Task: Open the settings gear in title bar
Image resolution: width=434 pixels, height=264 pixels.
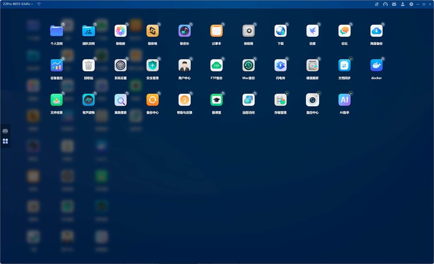Action: tap(411, 4)
